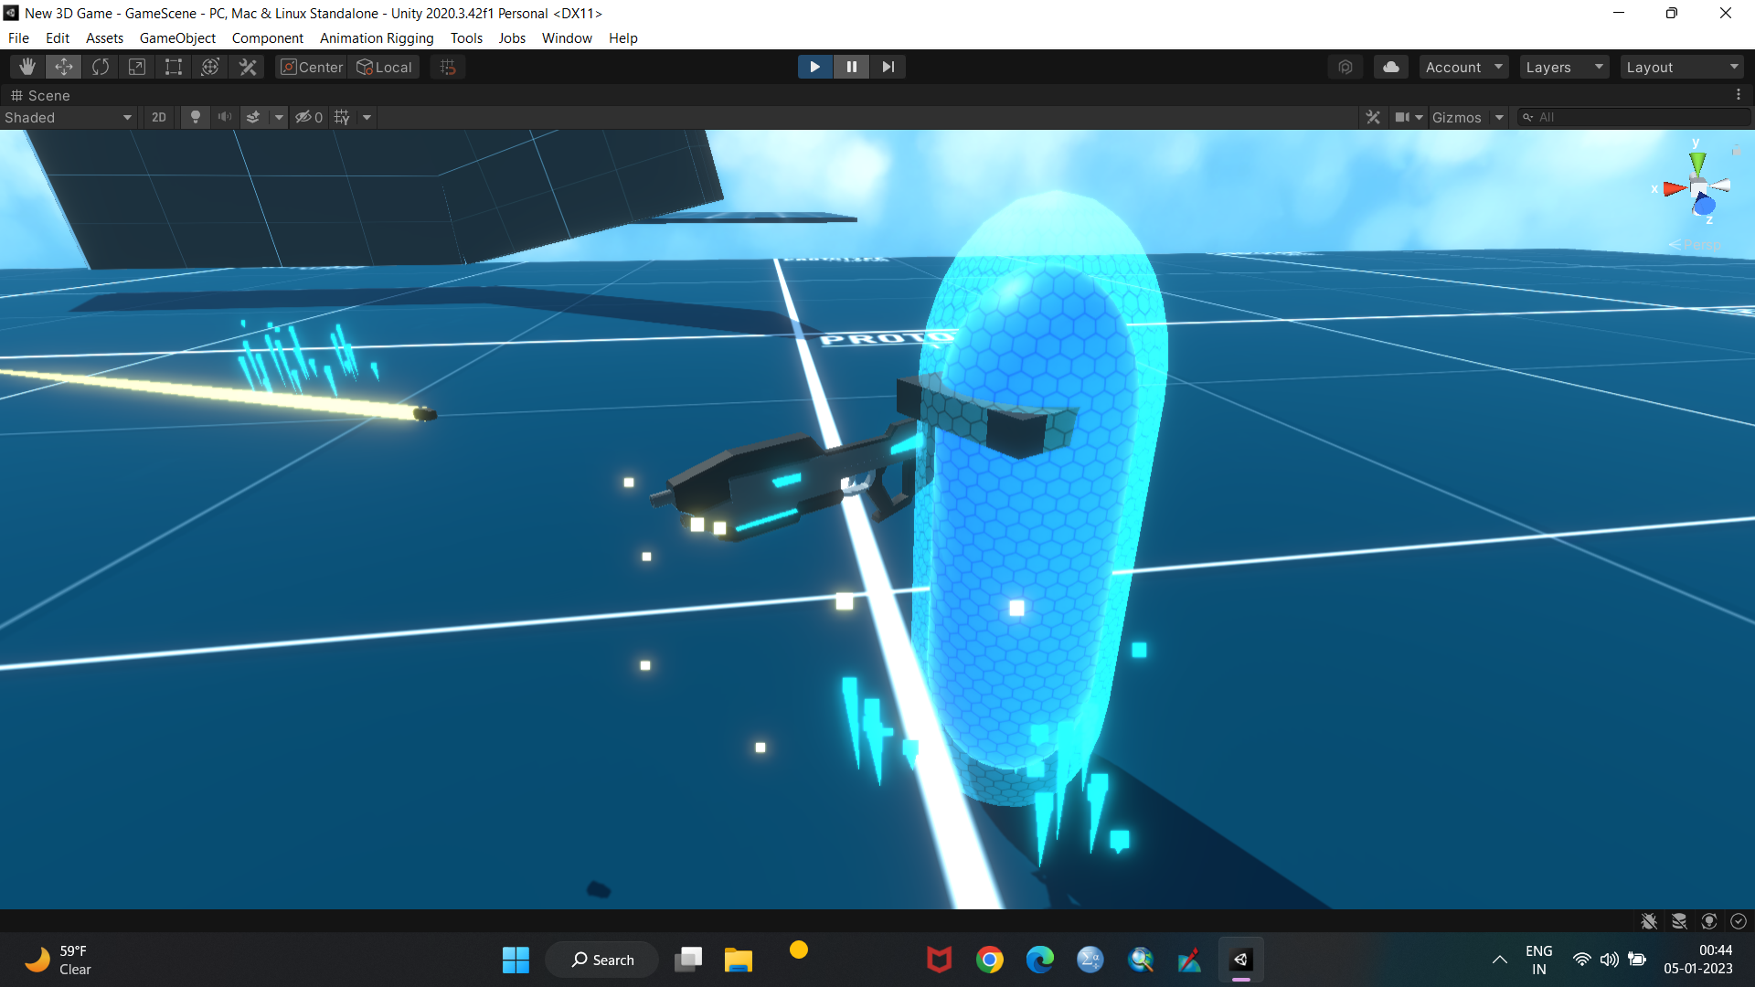This screenshot has height=987, width=1755.
Task: Toggle scene lighting bulb button
Action: pos(195,117)
